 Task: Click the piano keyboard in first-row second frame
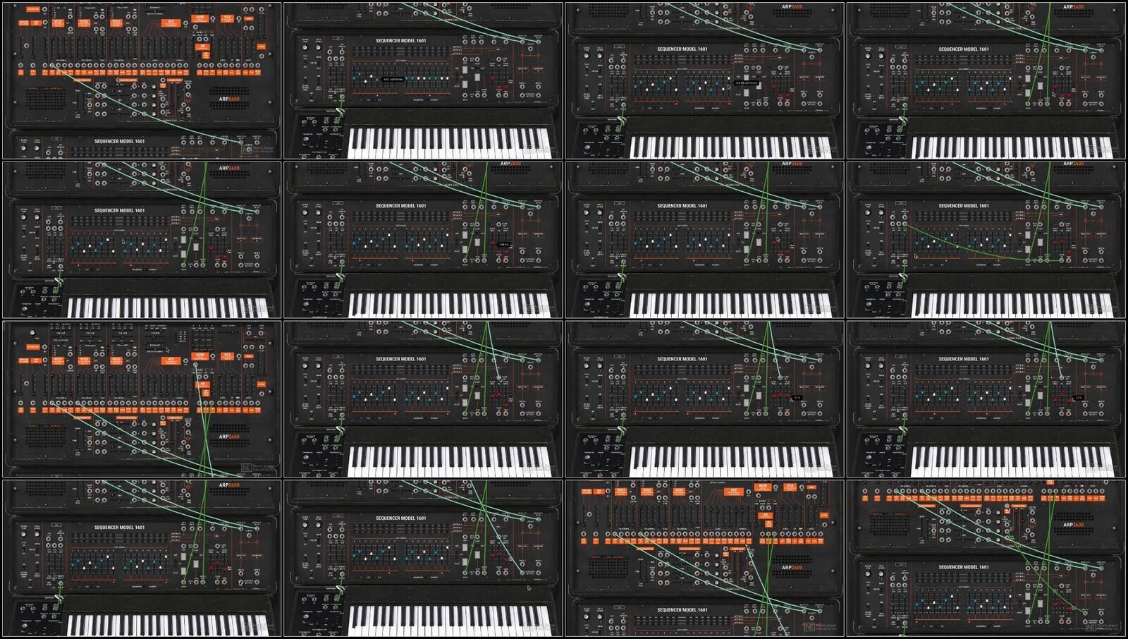(449, 143)
